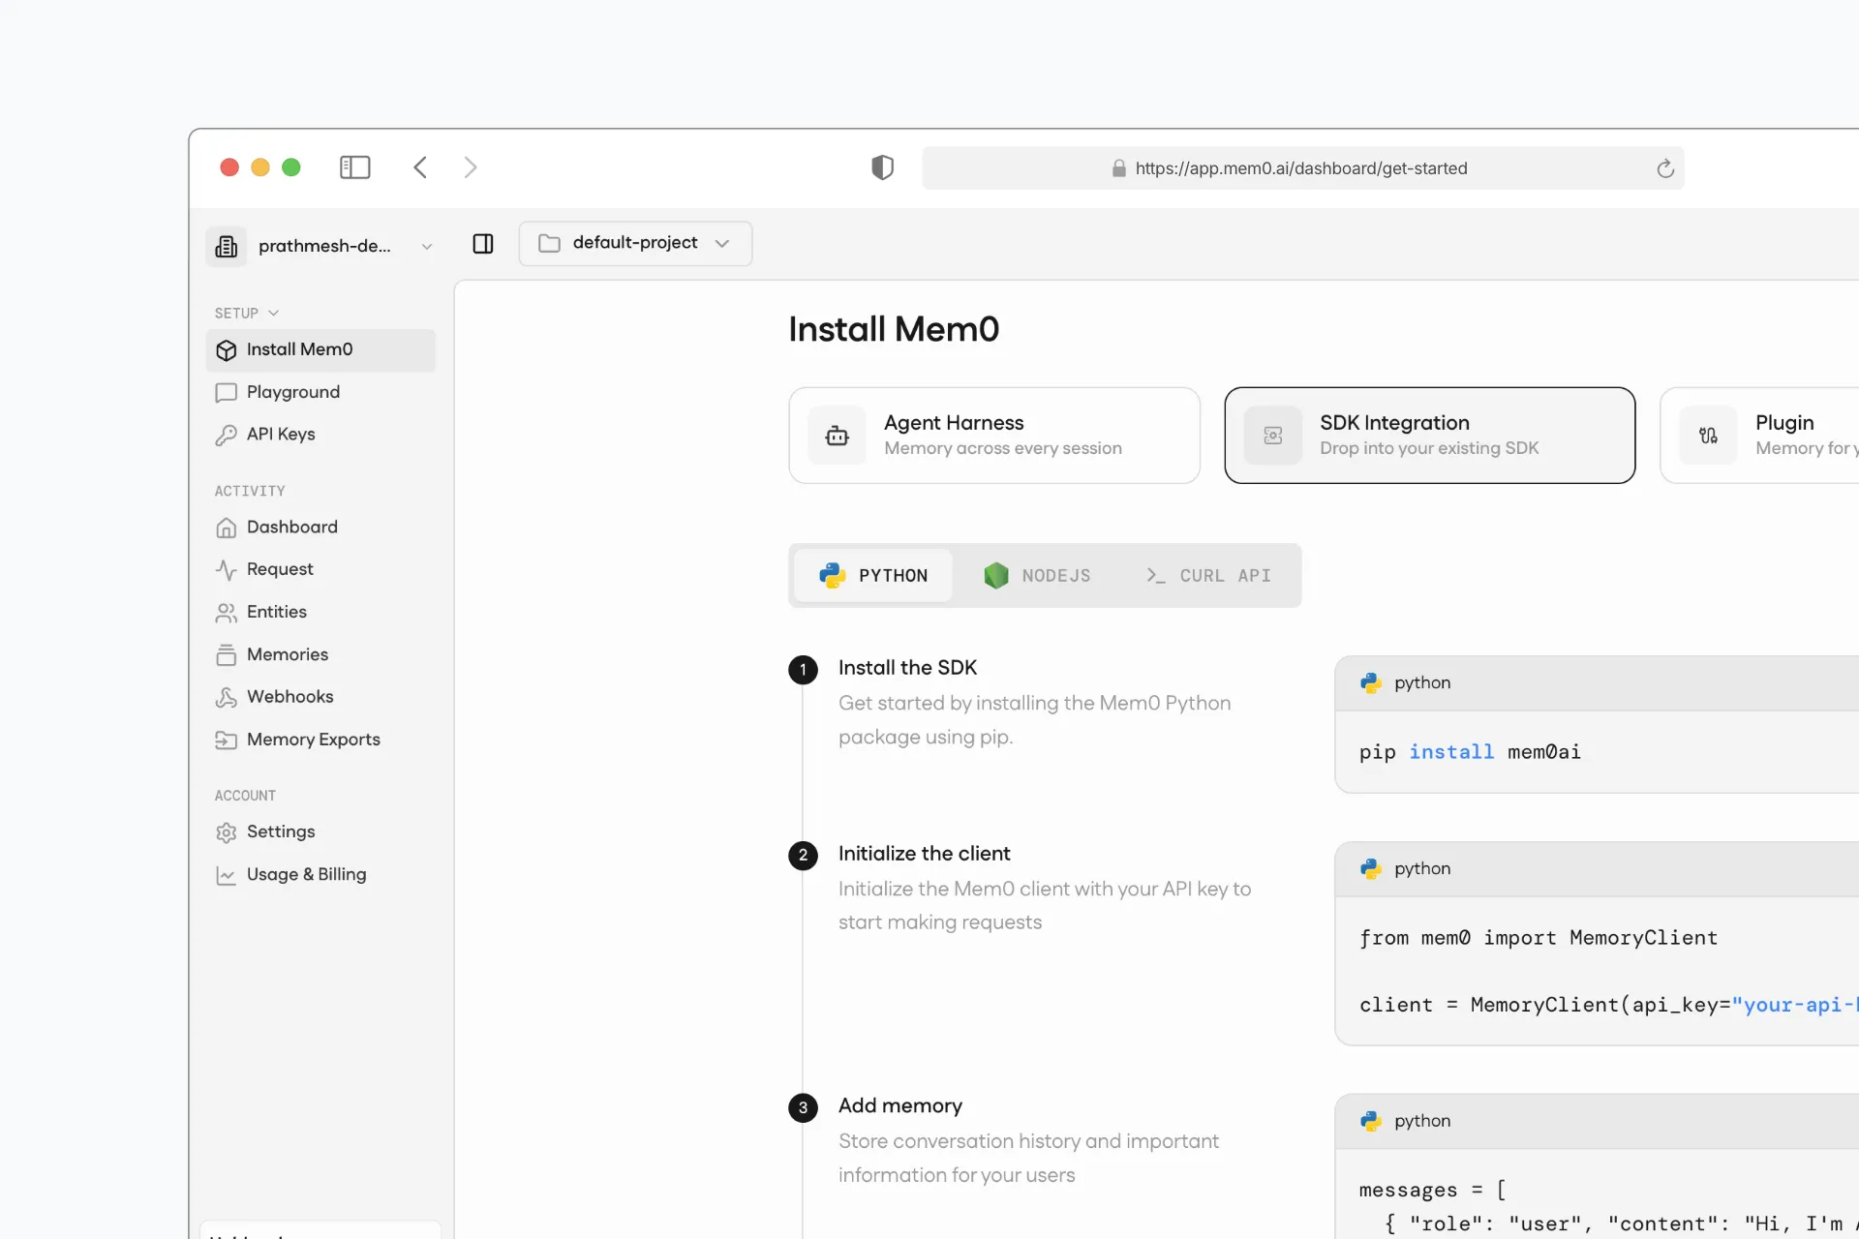Collapse the SETUP section chevron
The image size is (1859, 1239).
[x=273, y=313]
